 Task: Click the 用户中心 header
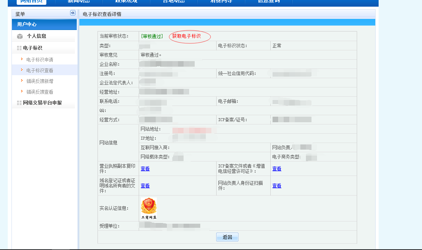click(x=27, y=24)
